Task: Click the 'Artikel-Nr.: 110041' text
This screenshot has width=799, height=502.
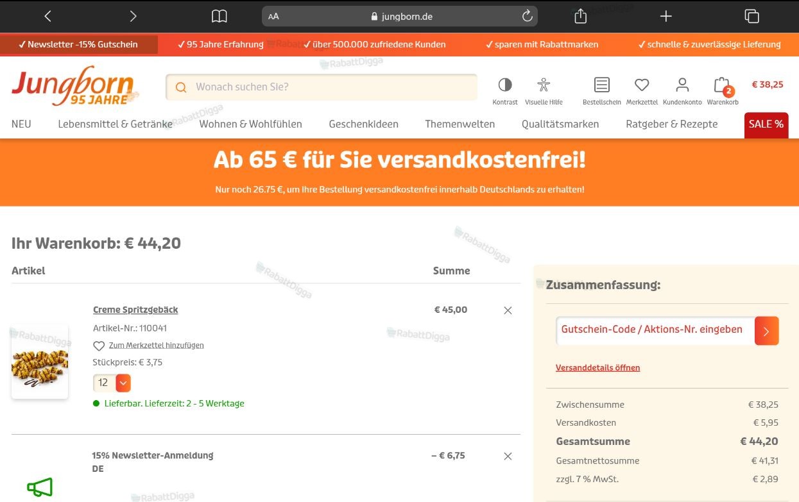Action: pos(130,328)
